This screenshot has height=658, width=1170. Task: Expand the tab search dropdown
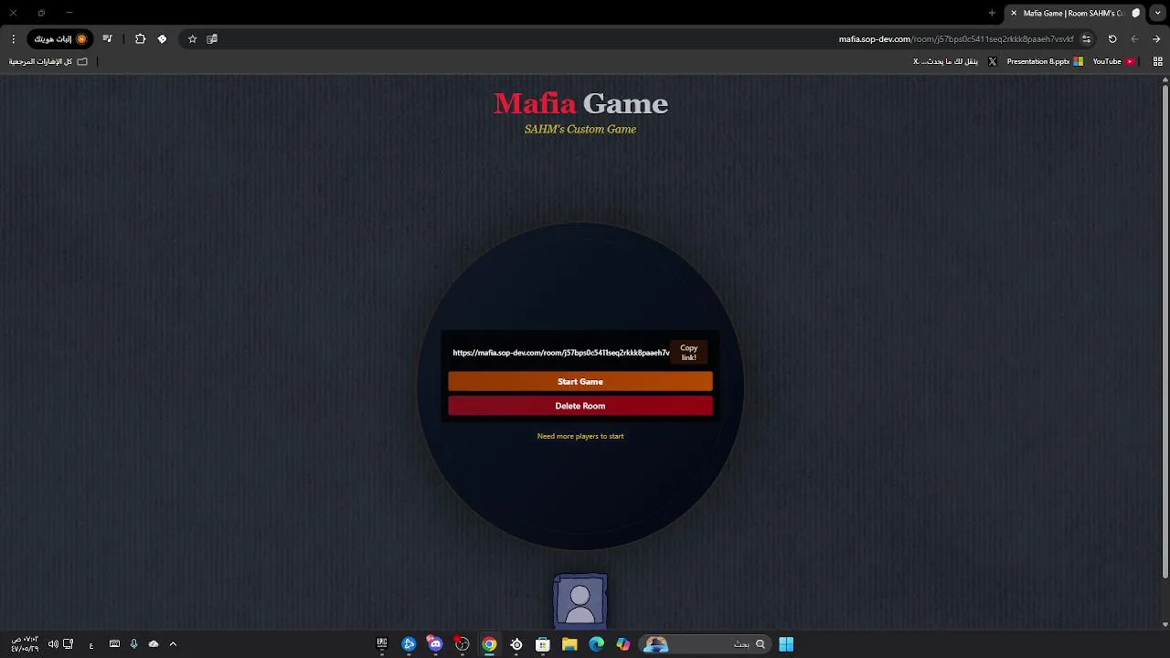[x=1158, y=13]
